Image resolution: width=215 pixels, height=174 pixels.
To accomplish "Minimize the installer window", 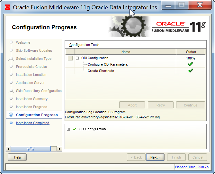I will 168,5.
